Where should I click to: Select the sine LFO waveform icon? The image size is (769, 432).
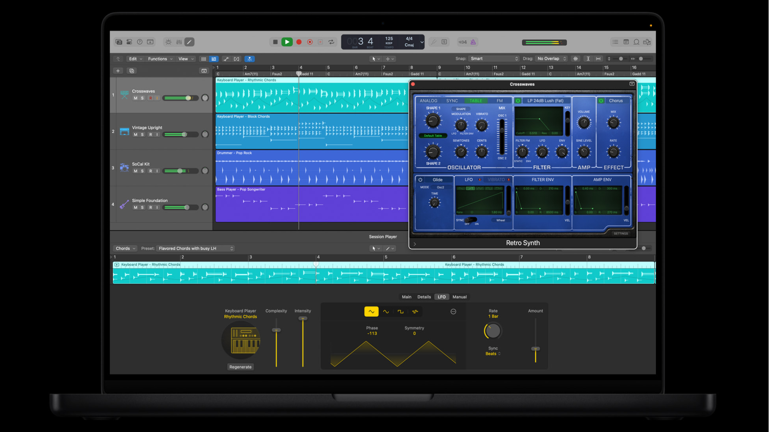coord(386,312)
